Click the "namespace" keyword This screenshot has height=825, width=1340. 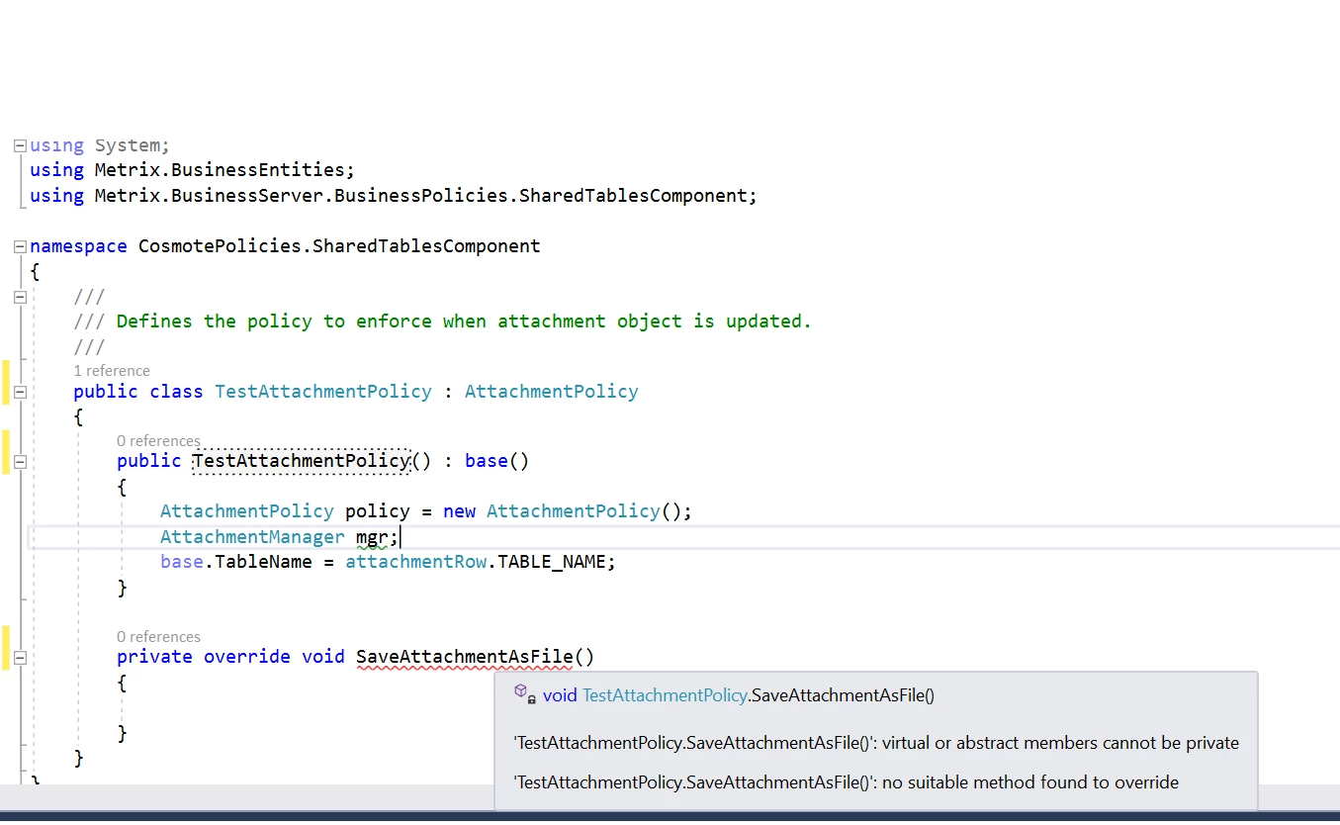(x=78, y=246)
